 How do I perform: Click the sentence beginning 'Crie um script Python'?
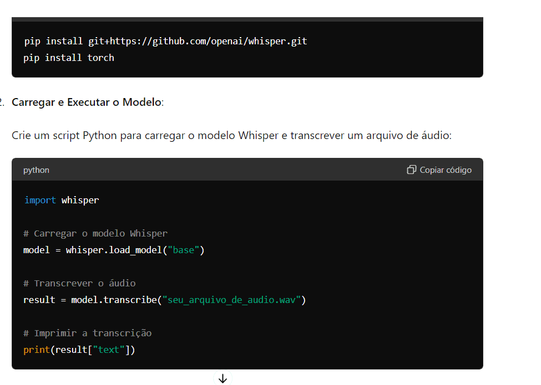tap(231, 135)
